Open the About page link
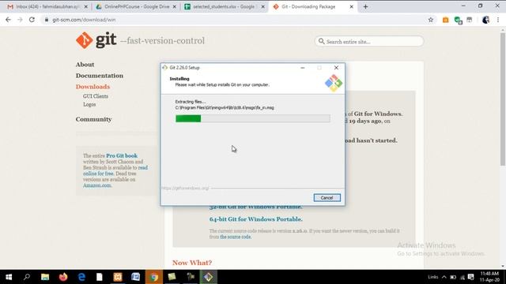 [x=85, y=65]
